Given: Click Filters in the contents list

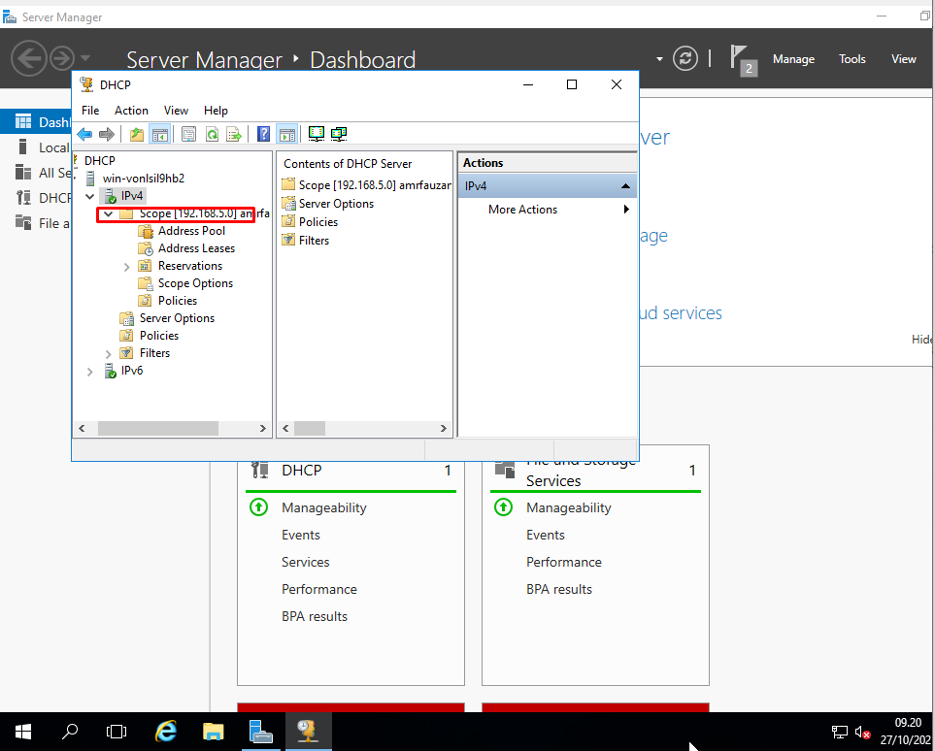Looking at the screenshot, I should 314,241.
